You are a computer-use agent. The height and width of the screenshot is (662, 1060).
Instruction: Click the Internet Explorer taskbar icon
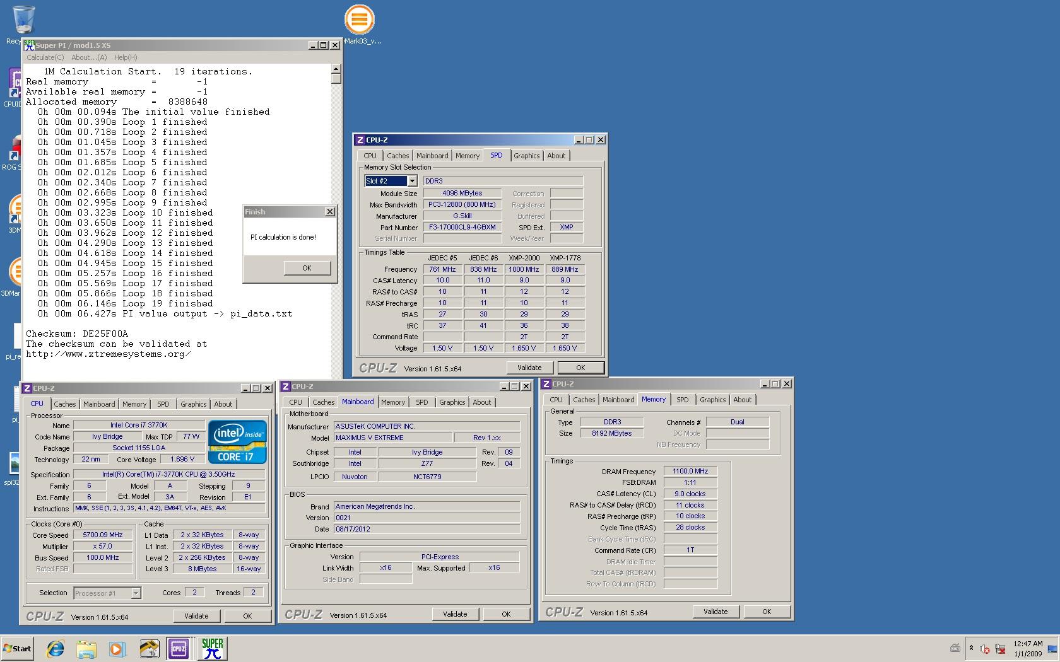pos(56,648)
